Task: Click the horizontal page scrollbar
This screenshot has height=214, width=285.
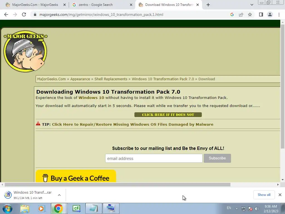Action: pyautogui.click(x=117, y=184)
